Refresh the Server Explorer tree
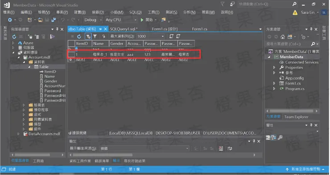Viewport: 330px width, 175px height. [x=14, y=37]
